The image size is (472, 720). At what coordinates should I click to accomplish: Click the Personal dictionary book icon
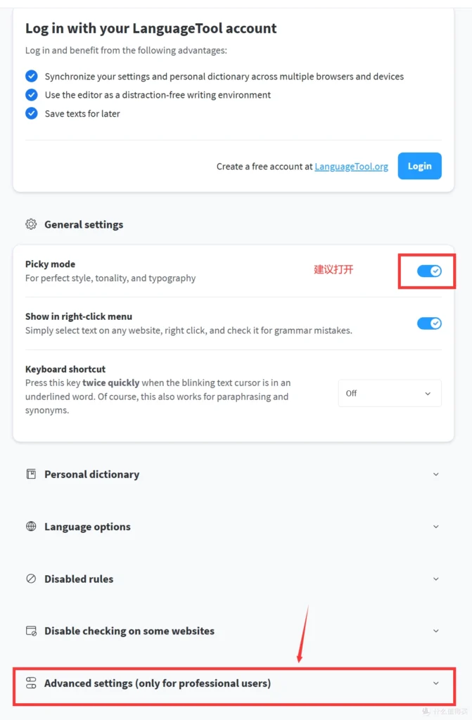[x=31, y=474]
